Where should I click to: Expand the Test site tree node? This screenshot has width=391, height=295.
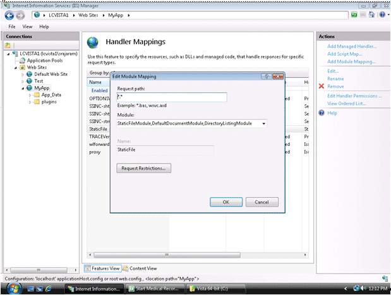click(23, 81)
